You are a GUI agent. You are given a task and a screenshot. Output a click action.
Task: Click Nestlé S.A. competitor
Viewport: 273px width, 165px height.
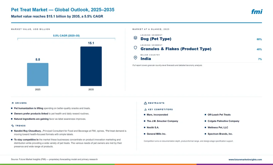[153, 128]
